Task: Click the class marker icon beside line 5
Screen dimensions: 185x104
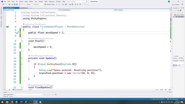Action: point(8,27)
